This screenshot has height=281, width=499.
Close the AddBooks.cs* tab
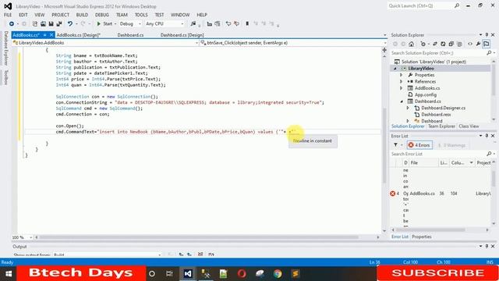click(51, 34)
